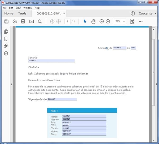Activate the hand pan tool

[x=93, y=21]
